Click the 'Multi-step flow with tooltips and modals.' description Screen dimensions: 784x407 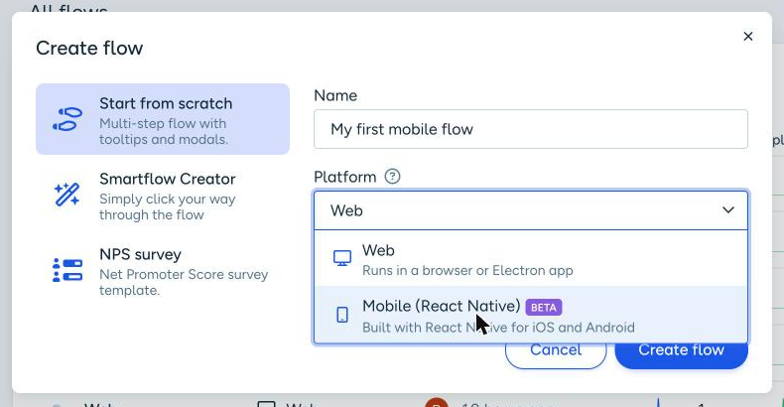click(164, 131)
